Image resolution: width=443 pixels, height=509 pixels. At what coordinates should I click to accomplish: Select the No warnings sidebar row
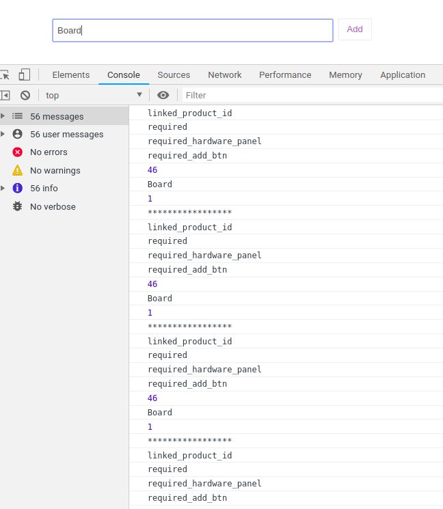tap(64, 170)
